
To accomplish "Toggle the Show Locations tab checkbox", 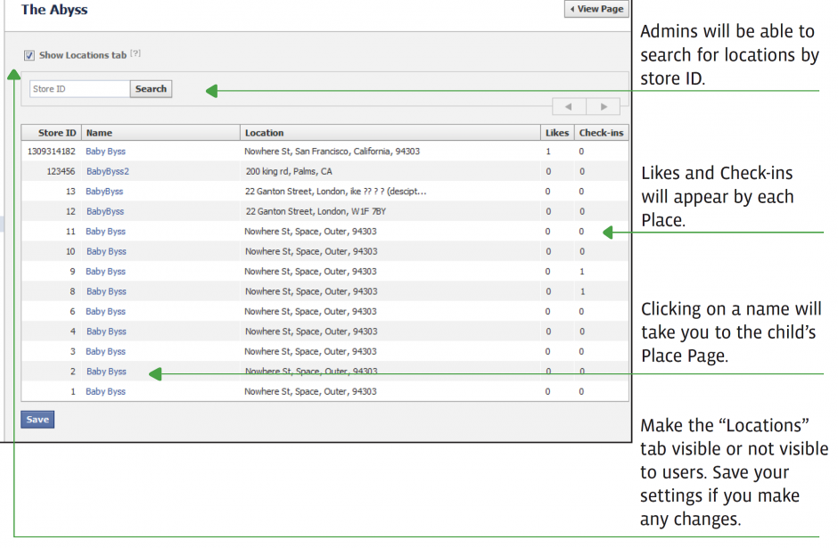I will coord(29,55).
